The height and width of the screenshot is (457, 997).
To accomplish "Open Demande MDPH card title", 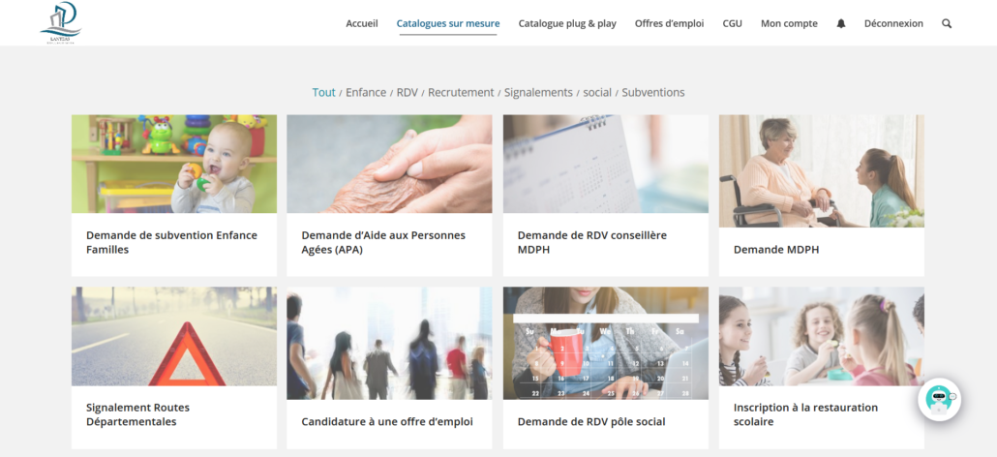I will pyautogui.click(x=776, y=250).
